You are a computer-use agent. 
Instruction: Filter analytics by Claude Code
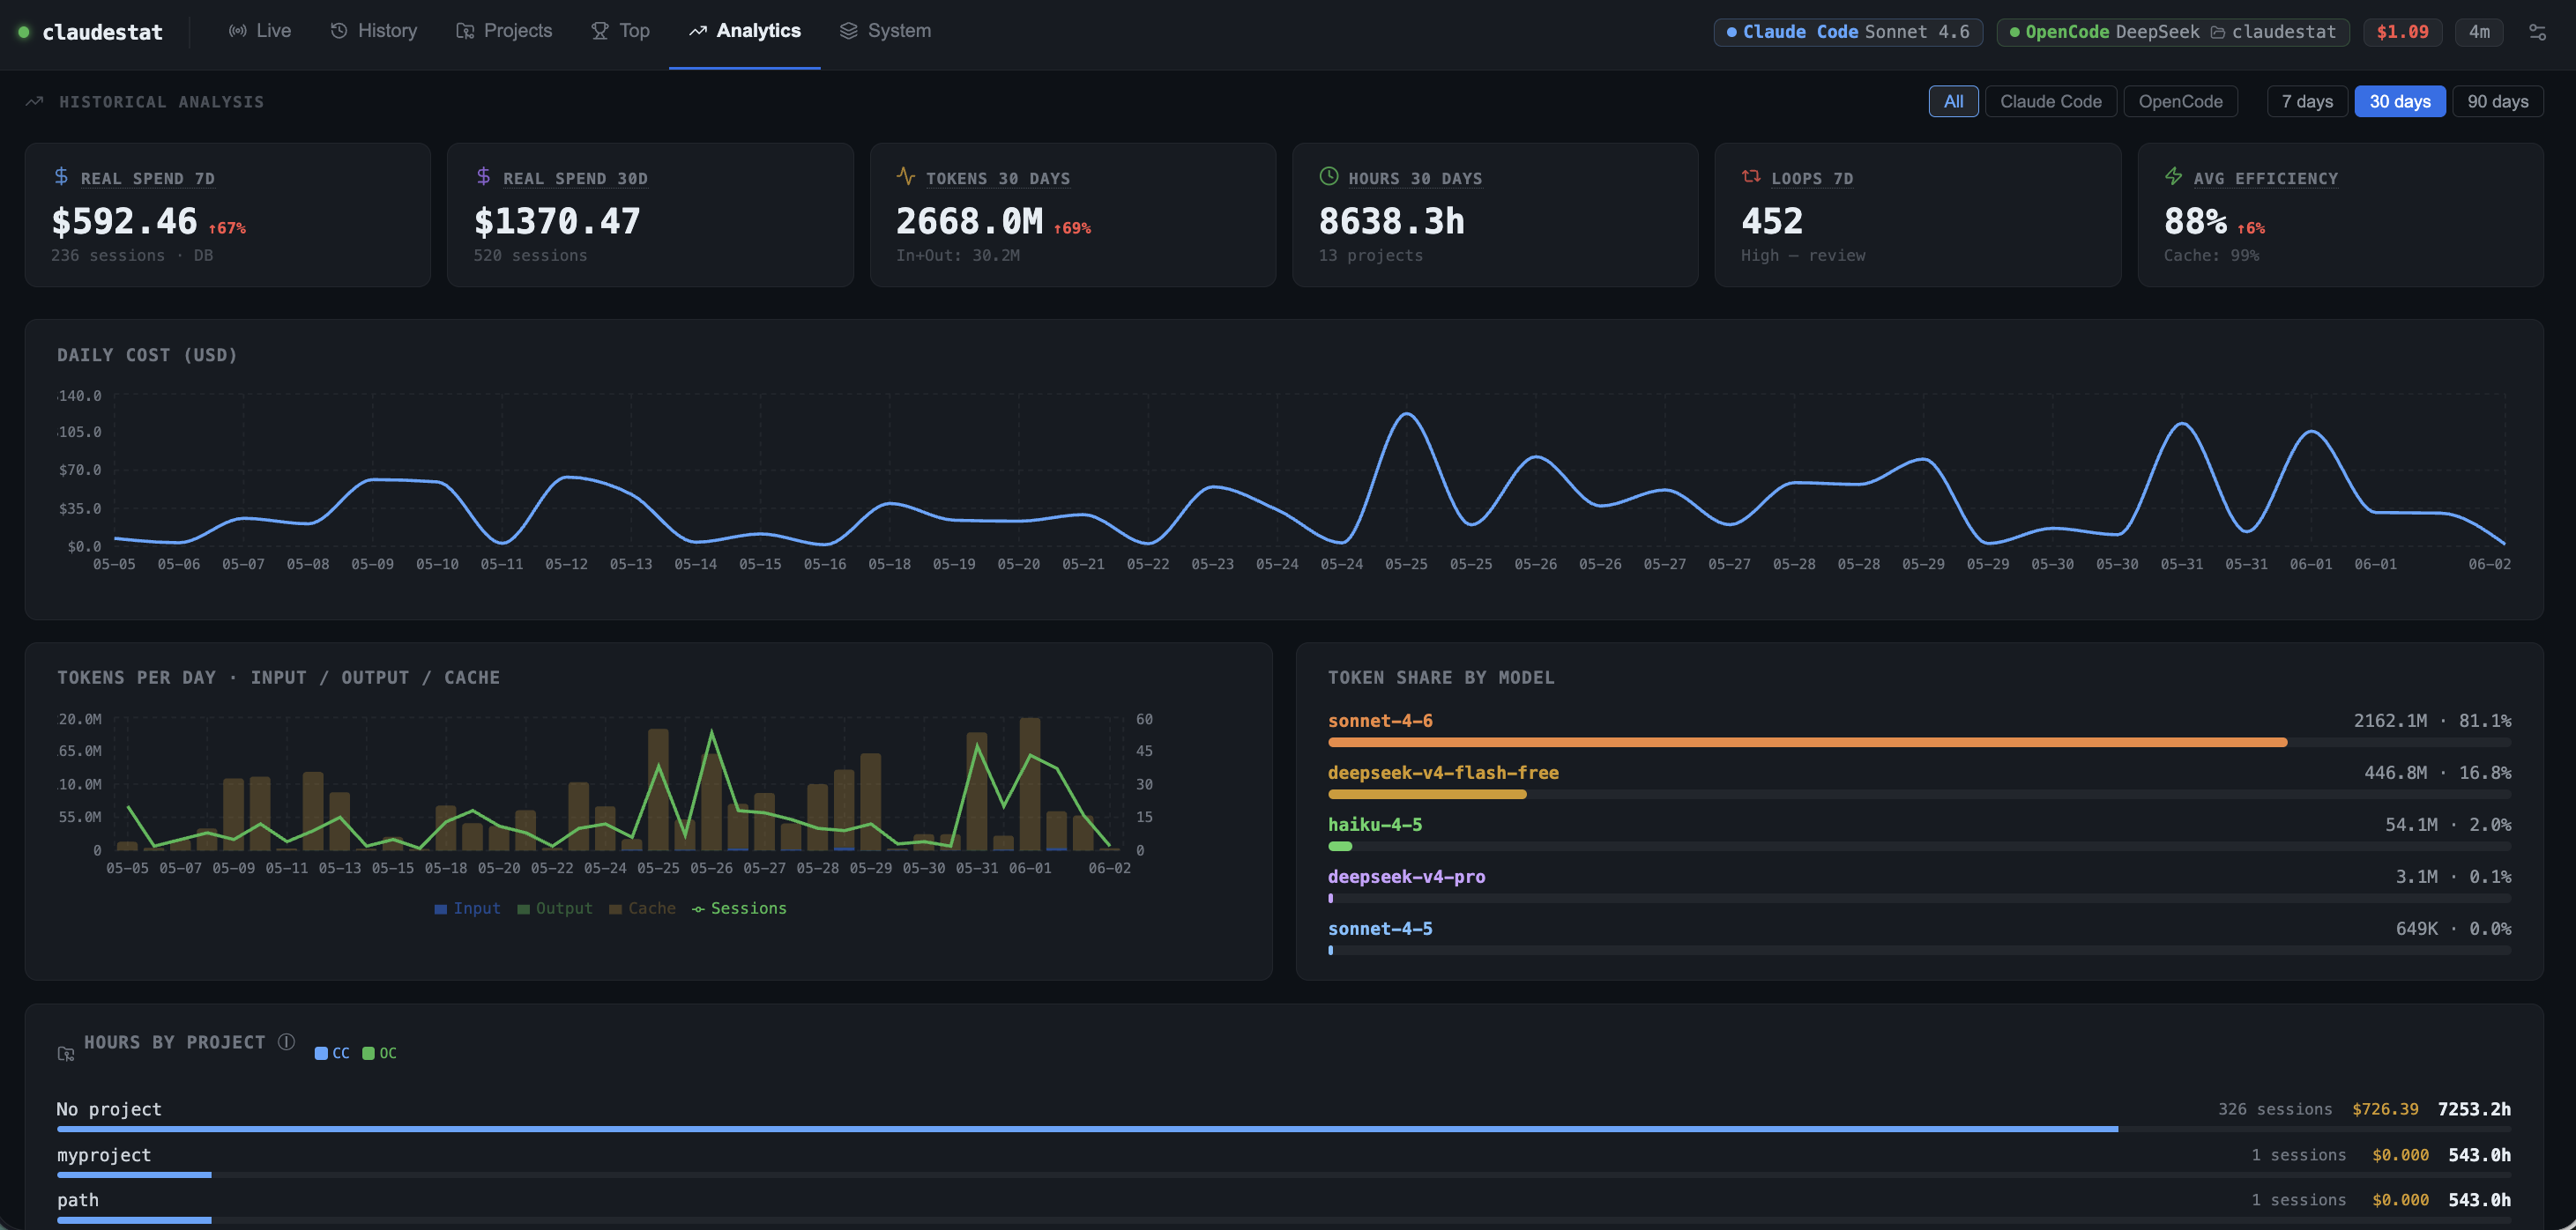click(2050, 101)
